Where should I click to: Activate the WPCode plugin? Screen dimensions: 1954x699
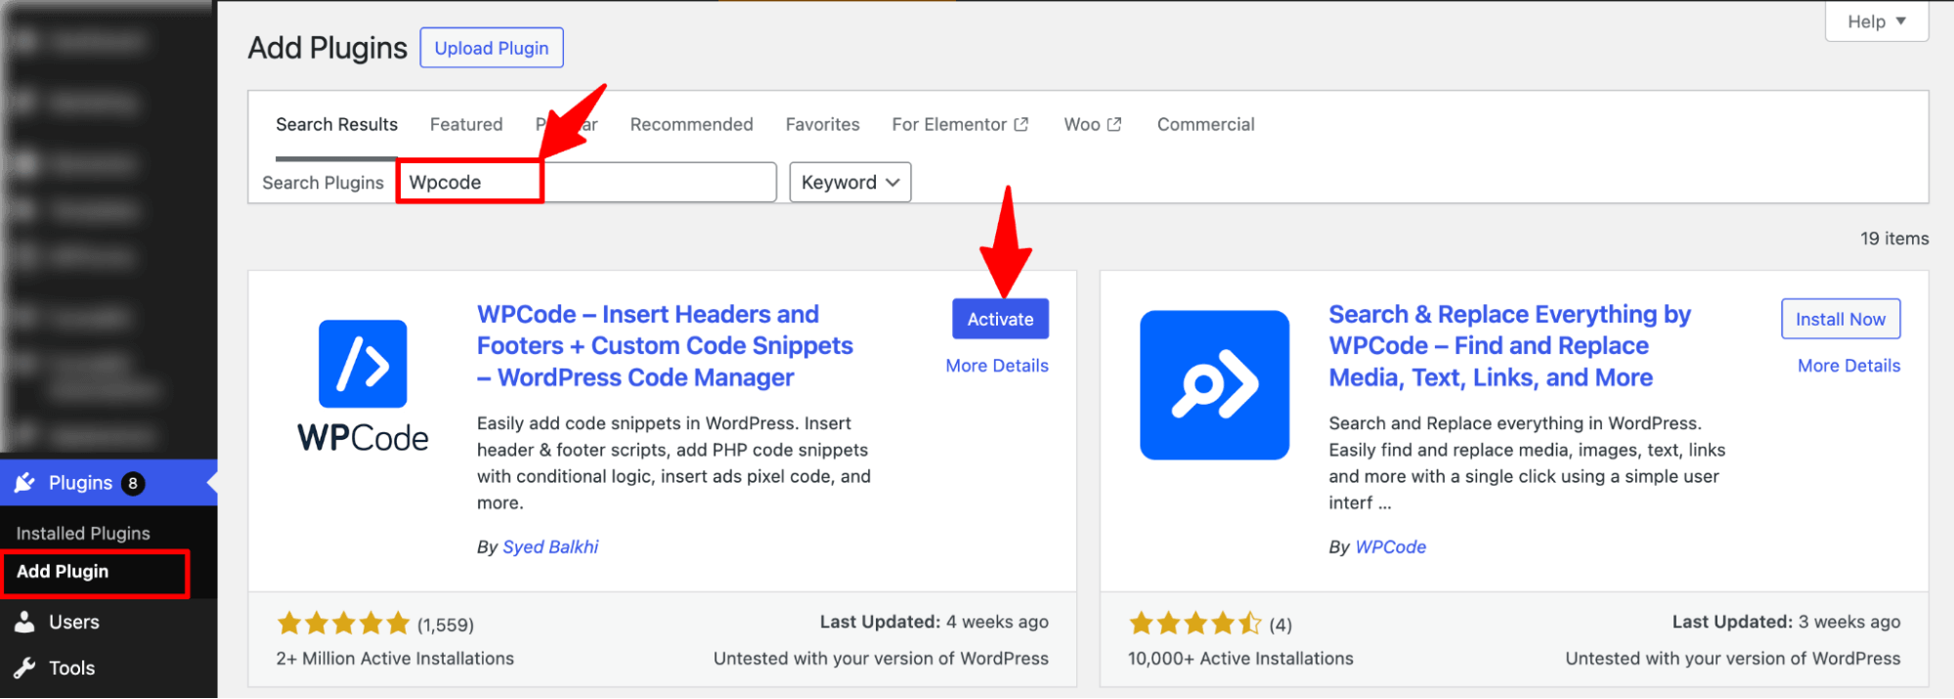[x=1000, y=319]
